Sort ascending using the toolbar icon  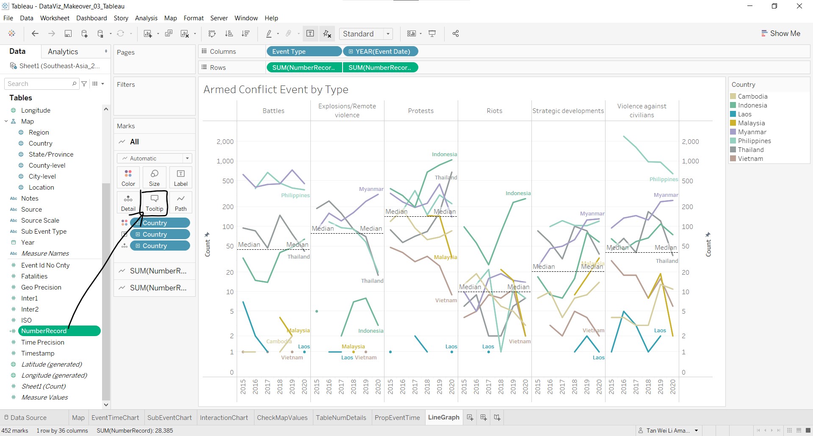[x=229, y=34]
